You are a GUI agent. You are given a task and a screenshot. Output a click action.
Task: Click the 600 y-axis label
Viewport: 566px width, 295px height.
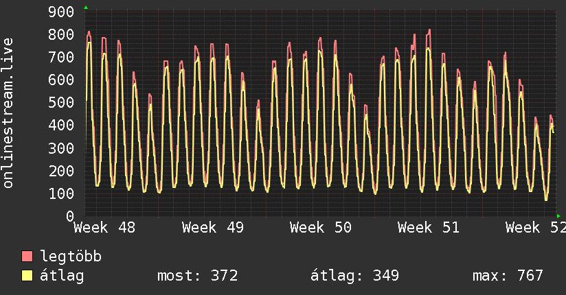pyautogui.click(x=61, y=80)
